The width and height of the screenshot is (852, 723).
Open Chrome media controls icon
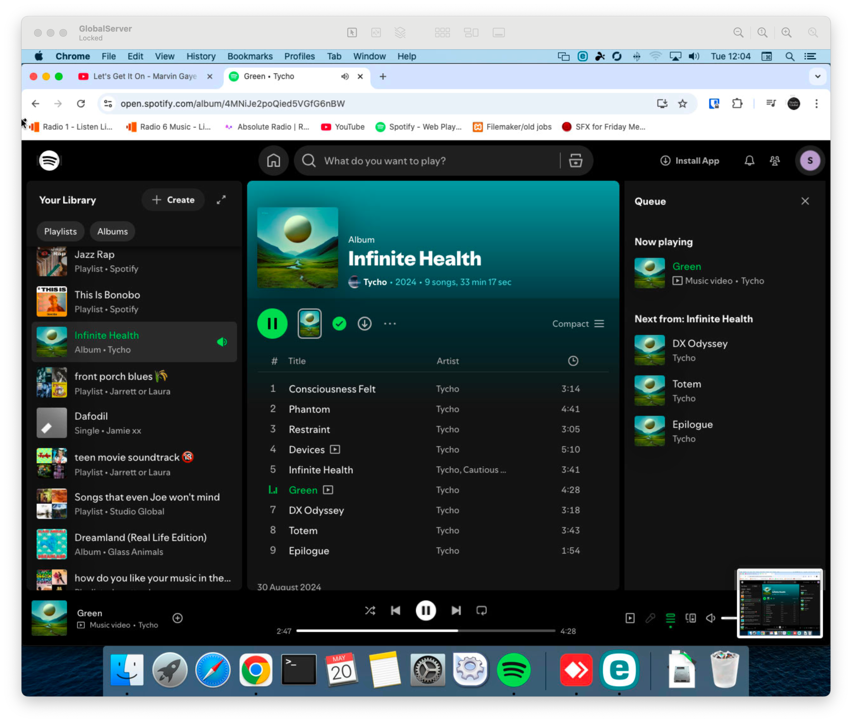(771, 104)
